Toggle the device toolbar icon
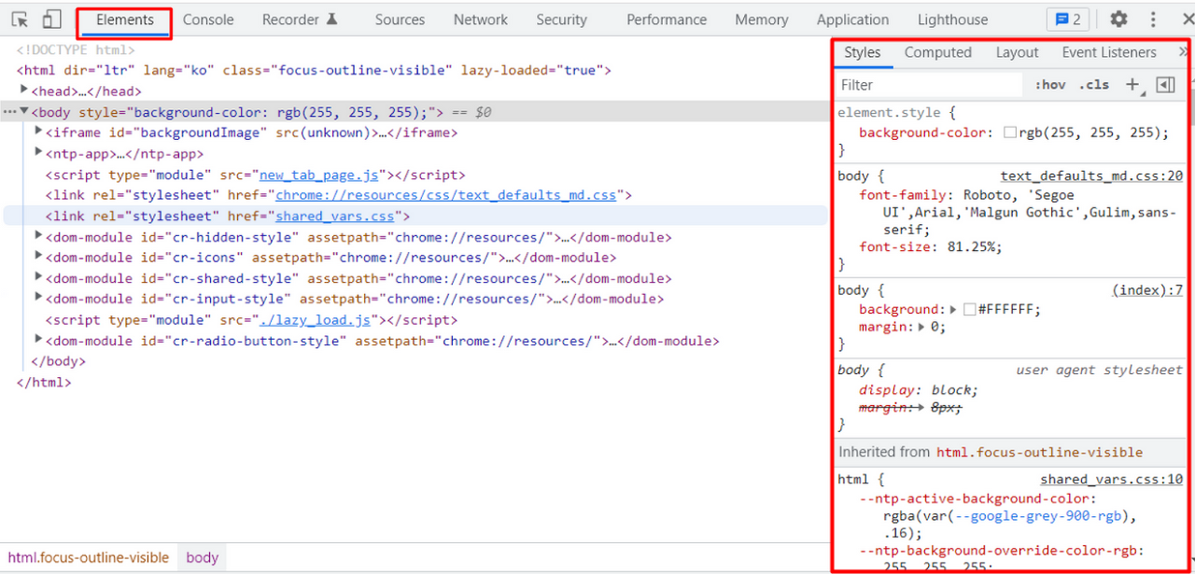Image resolution: width=1195 pixels, height=574 pixels. [51, 20]
